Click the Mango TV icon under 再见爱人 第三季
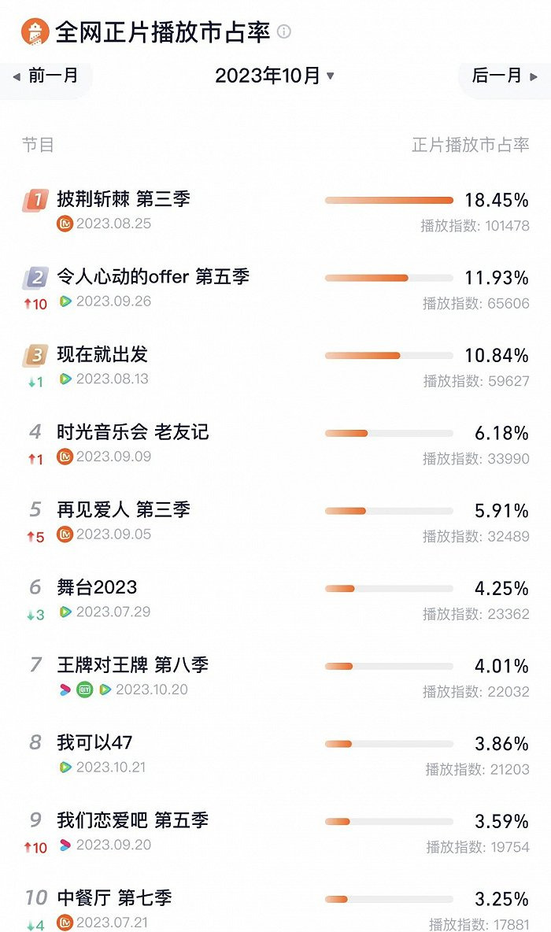The width and height of the screenshot is (551, 932). pos(66,535)
